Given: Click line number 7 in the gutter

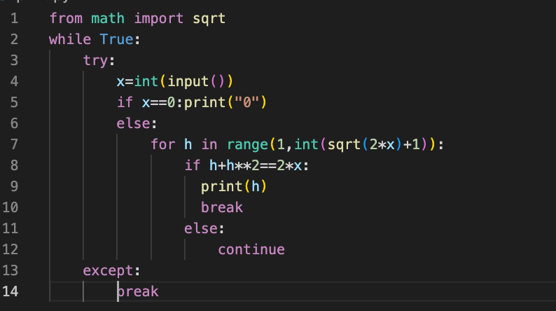Looking at the screenshot, I should 13,144.
